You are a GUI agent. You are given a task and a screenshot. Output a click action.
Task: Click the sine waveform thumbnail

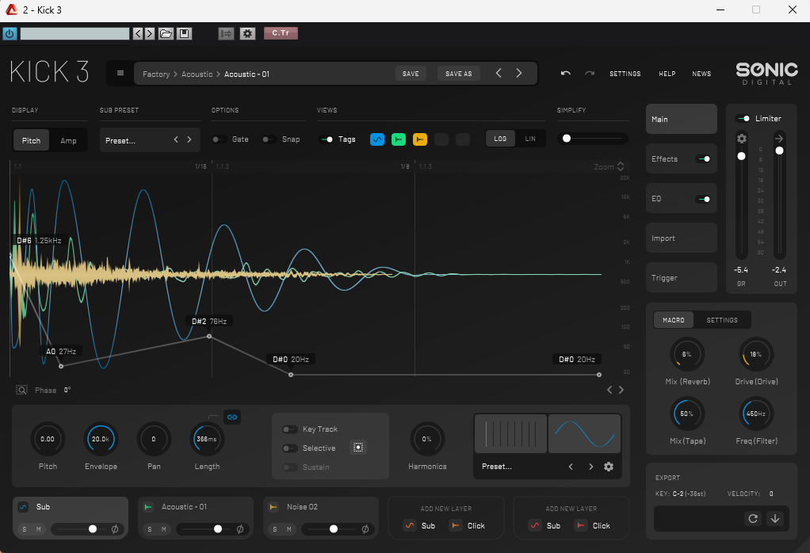(x=584, y=433)
